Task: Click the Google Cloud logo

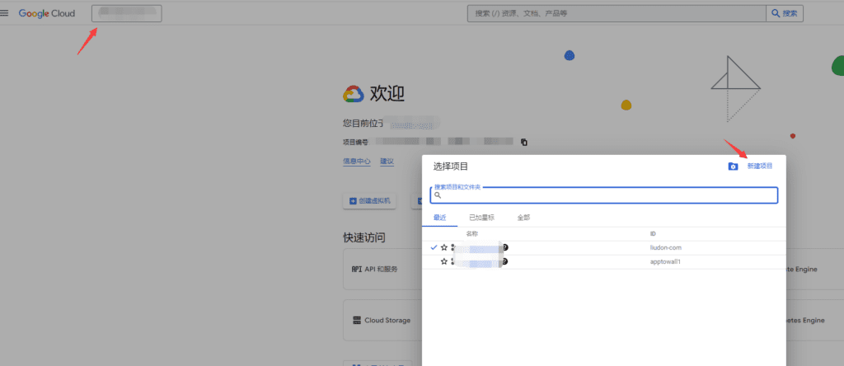Action: pos(46,13)
